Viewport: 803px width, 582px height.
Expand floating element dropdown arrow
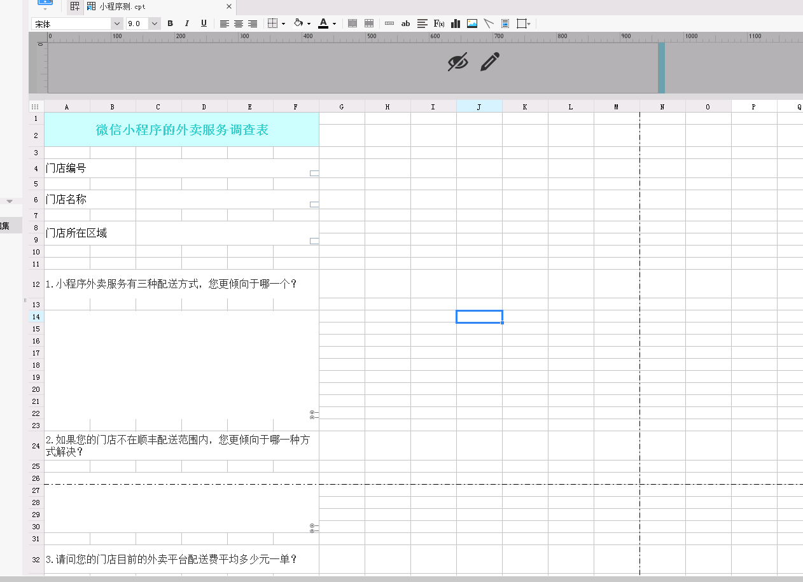click(x=529, y=24)
